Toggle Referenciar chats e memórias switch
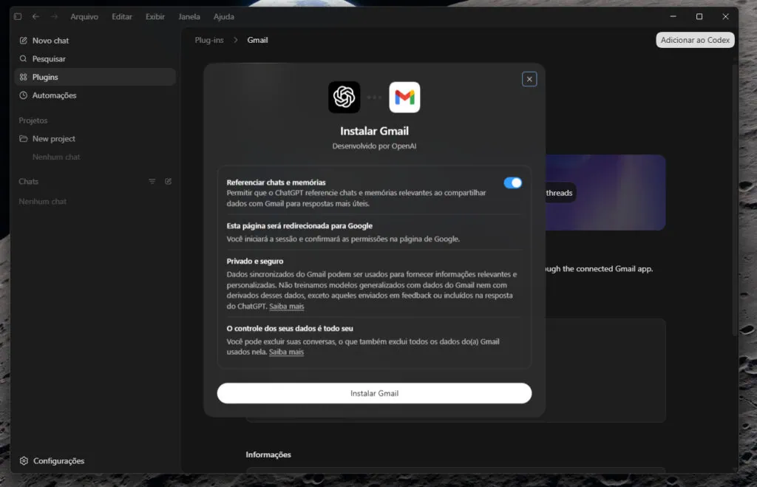 [x=513, y=183]
